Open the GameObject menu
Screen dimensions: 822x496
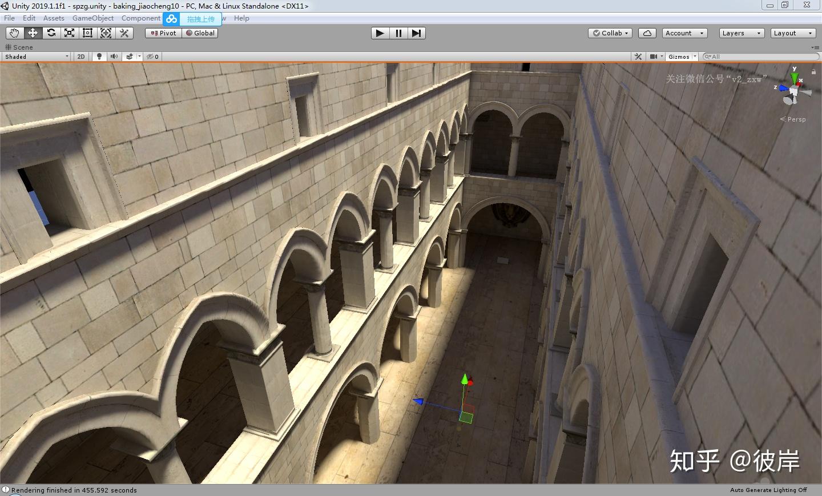(93, 18)
